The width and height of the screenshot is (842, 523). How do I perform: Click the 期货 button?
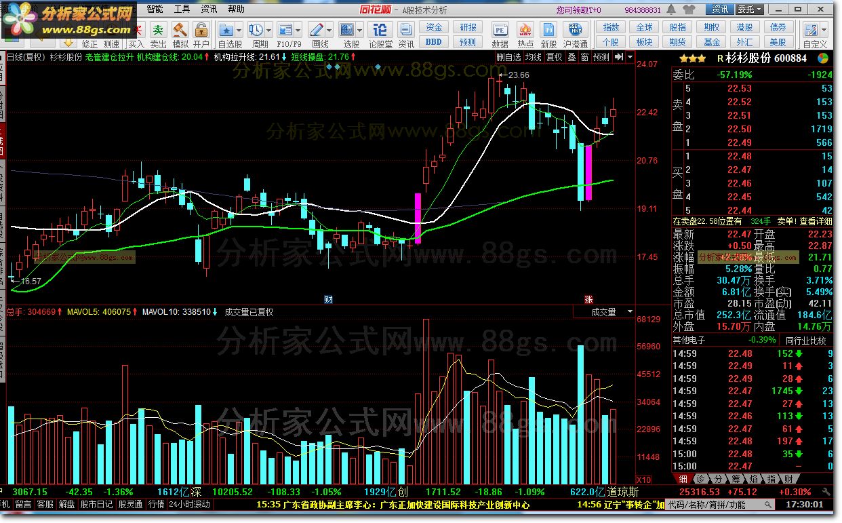677,42
